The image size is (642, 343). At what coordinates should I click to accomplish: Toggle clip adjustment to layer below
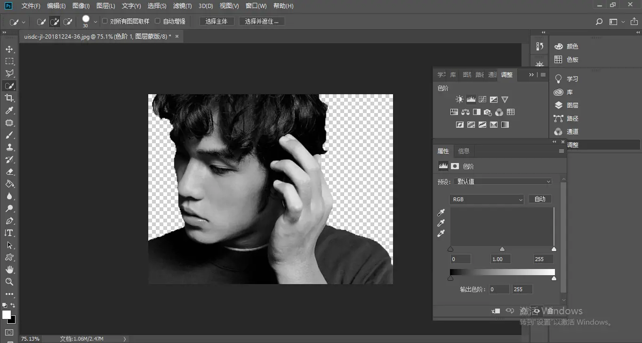pyautogui.click(x=496, y=311)
